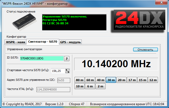Close the configurator window

point(161,2)
